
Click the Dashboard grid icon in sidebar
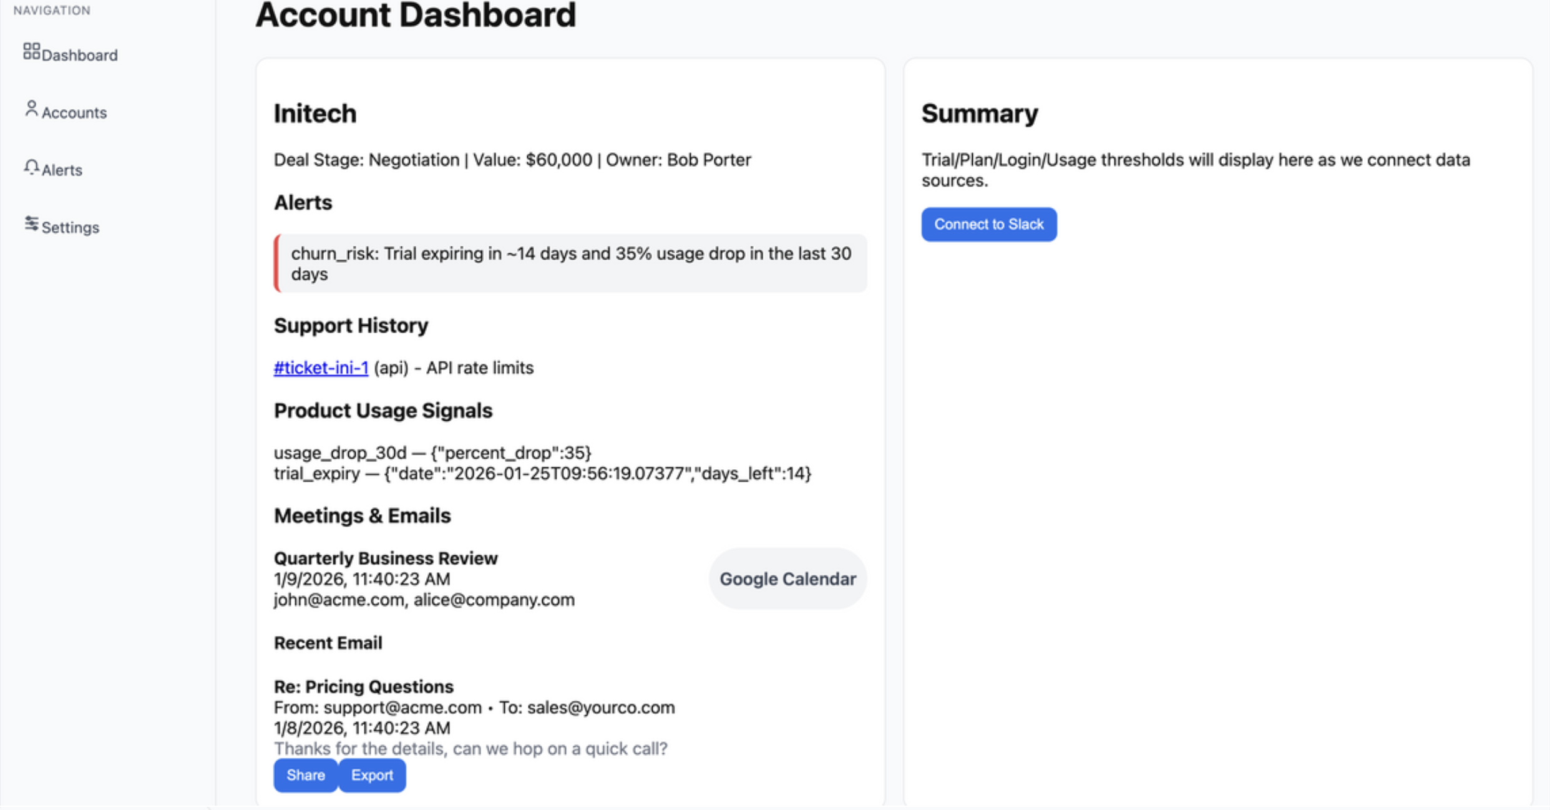31,52
